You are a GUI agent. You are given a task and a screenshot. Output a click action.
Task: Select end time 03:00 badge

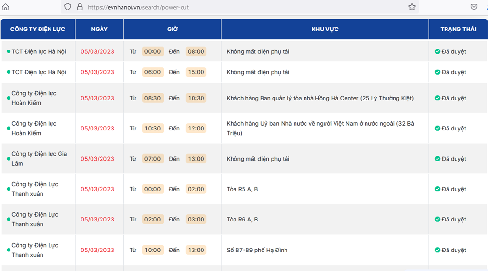point(196,220)
